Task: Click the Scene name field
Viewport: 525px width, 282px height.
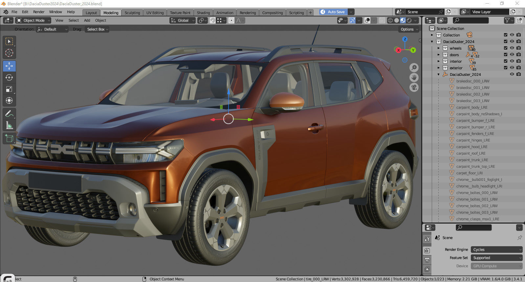Action: (x=424, y=12)
